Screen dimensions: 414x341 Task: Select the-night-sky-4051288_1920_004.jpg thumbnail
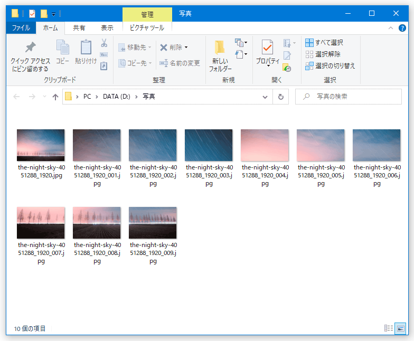[x=265, y=145]
